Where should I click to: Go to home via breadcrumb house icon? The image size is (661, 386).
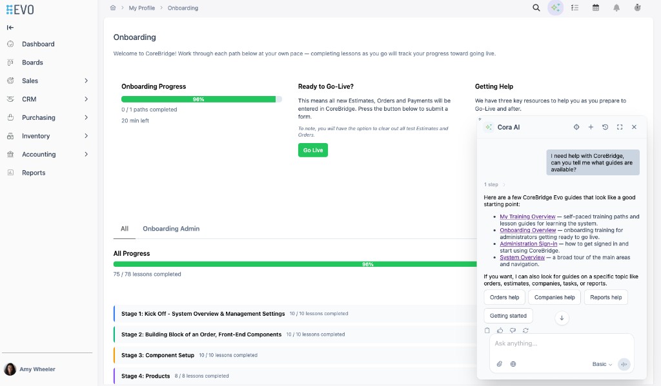pyautogui.click(x=113, y=8)
